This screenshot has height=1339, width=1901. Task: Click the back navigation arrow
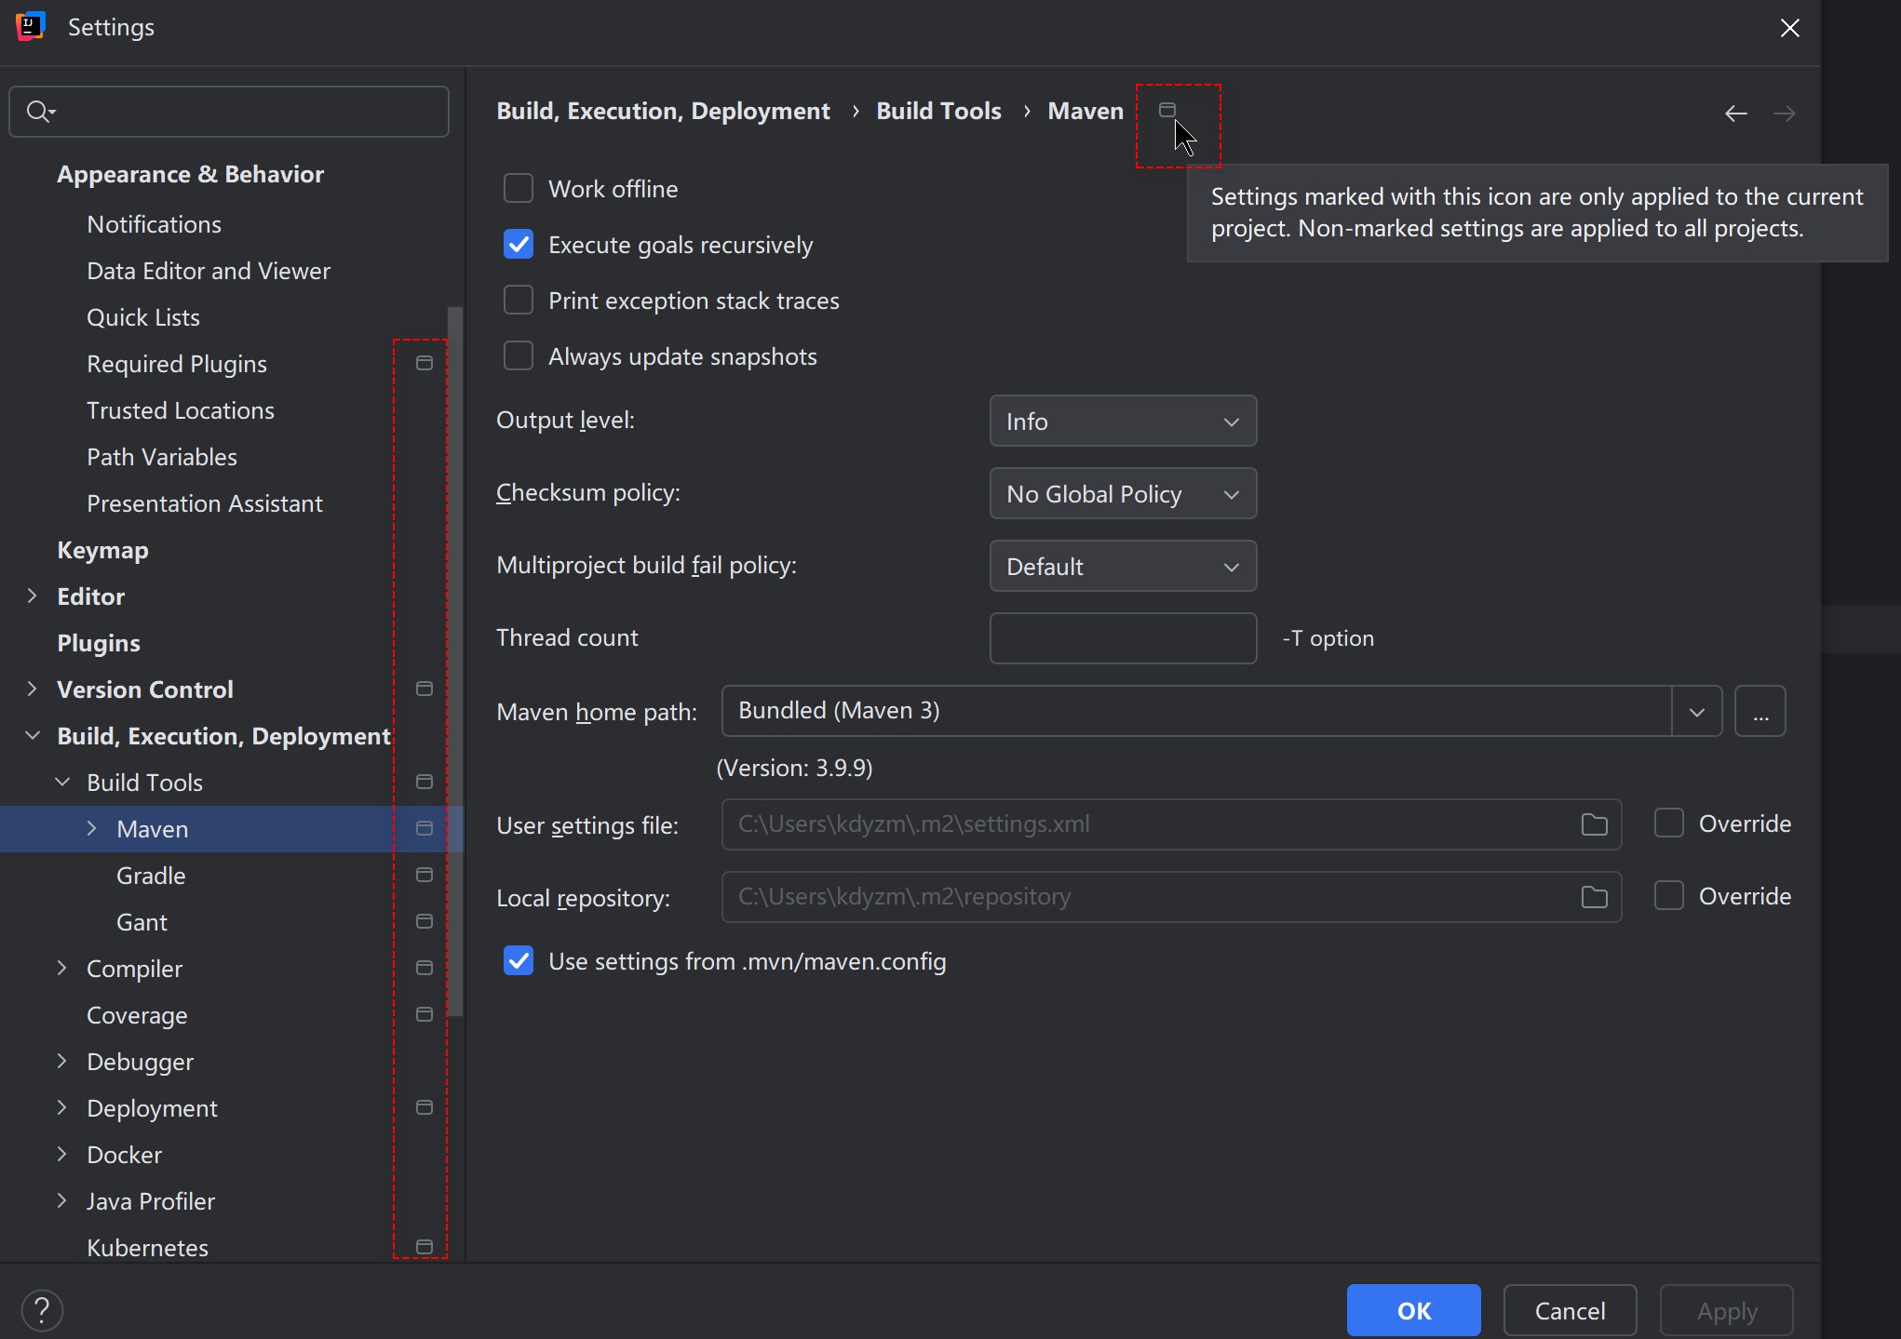point(1735,114)
